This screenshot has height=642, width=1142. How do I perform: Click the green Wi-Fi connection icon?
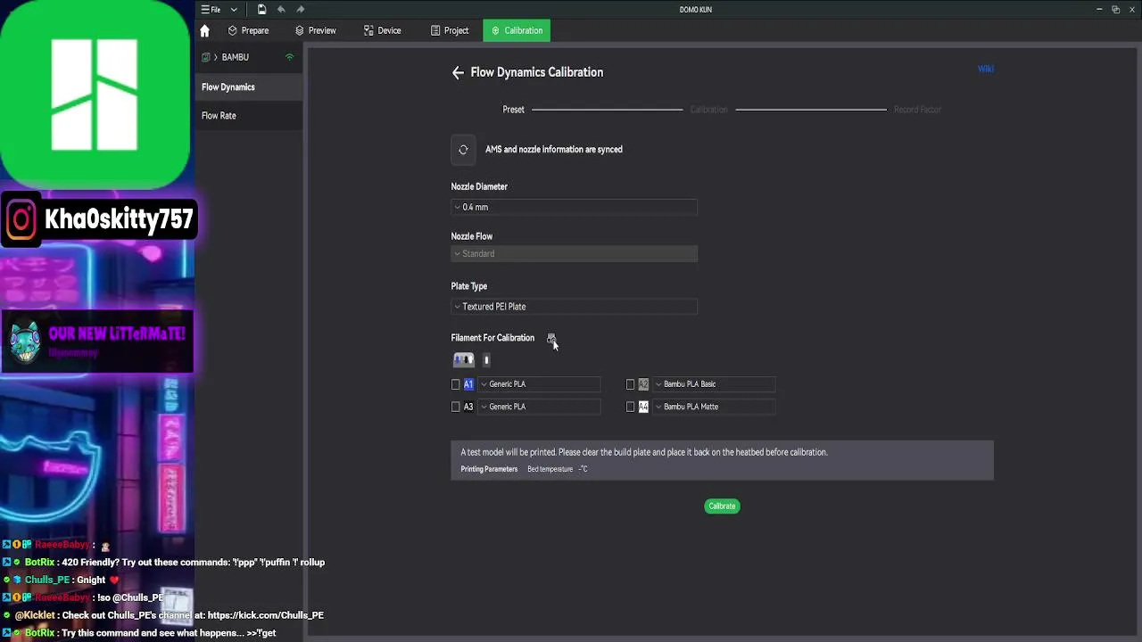[289, 57]
